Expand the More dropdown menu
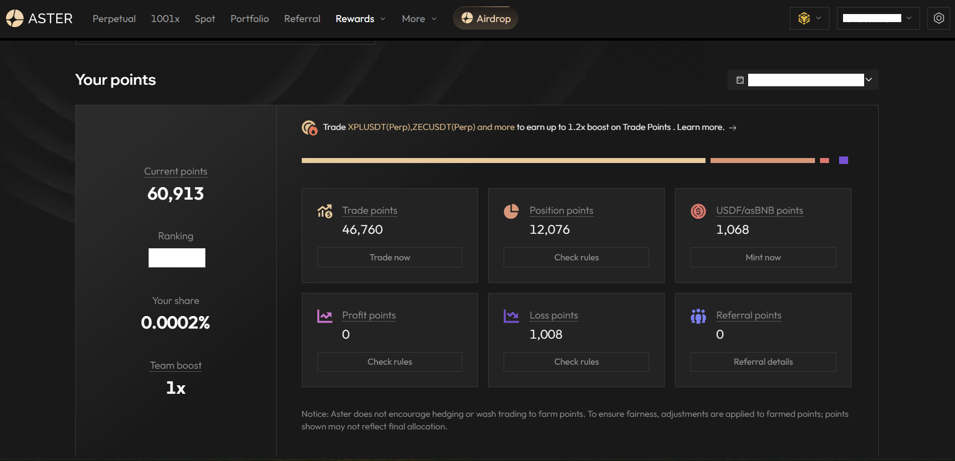The image size is (955, 461). pyautogui.click(x=419, y=19)
